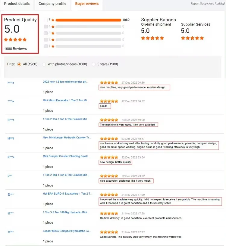Click star rating of K***a's review
The height and width of the screenshot is (246, 226).
[109, 82]
